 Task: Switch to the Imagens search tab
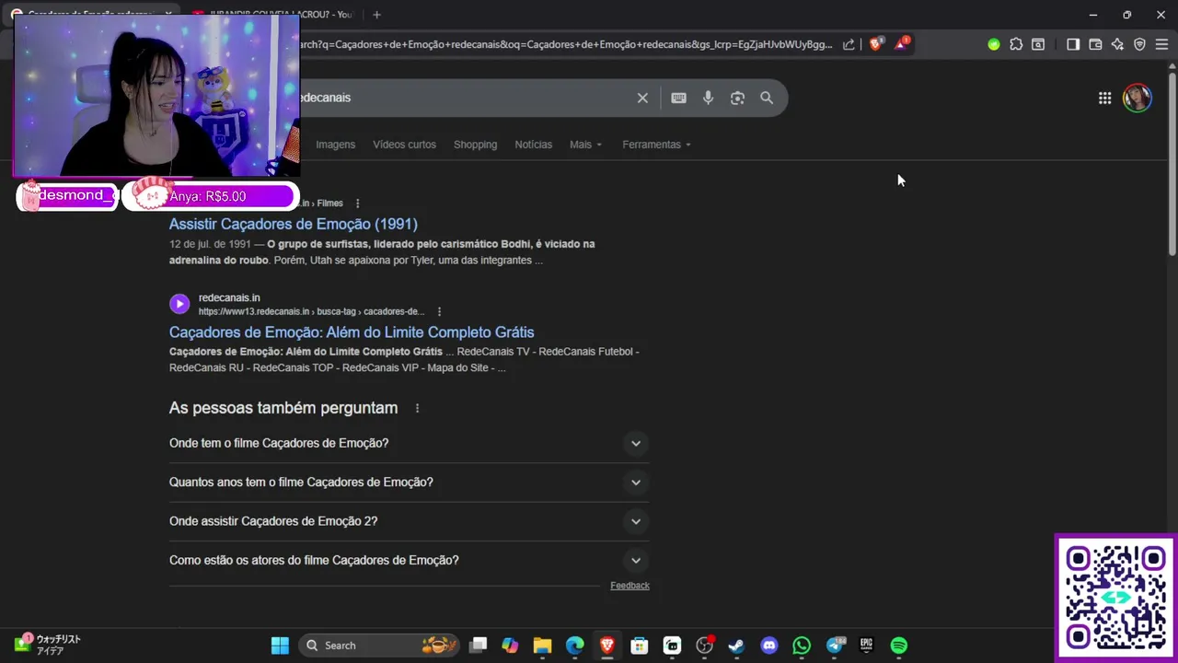[x=335, y=145]
